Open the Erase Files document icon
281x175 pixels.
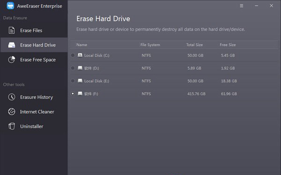coord(12,30)
